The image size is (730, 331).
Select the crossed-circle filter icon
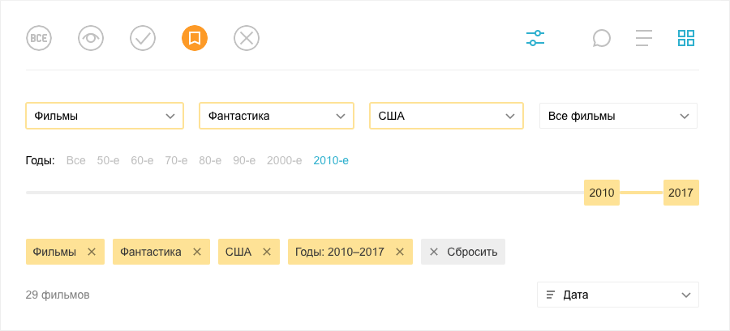(247, 38)
